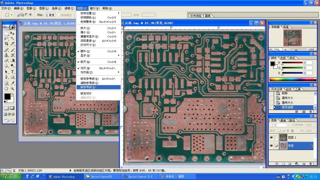Select the Move tool
The height and width of the screenshot is (180, 320).
click(12, 34)
